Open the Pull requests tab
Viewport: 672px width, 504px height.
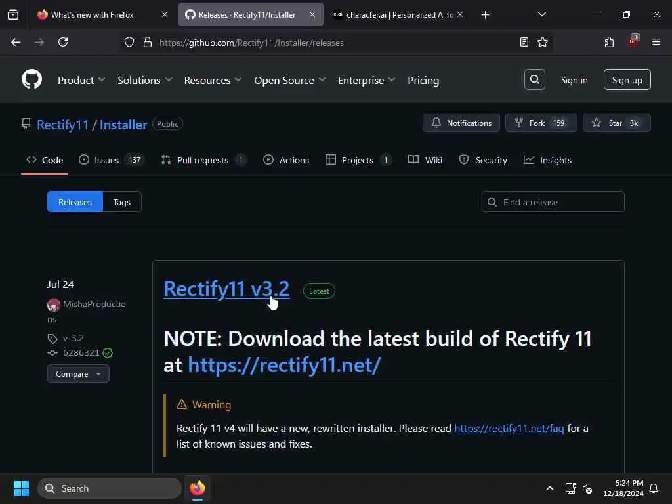(204, 160)
